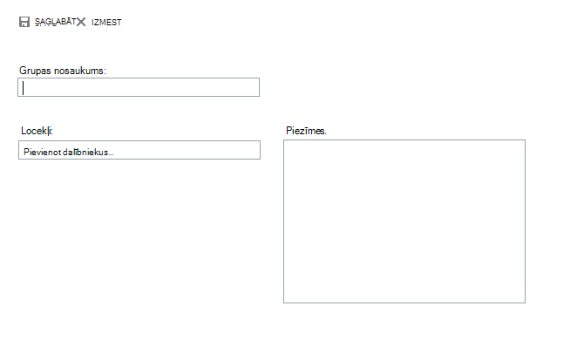
Task: Select the Grupas nosaukums label
Action: [63, 71]
